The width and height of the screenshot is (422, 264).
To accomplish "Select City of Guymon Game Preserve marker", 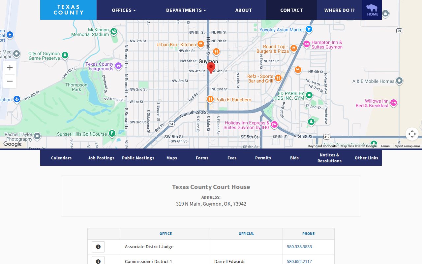I will 65,55.
